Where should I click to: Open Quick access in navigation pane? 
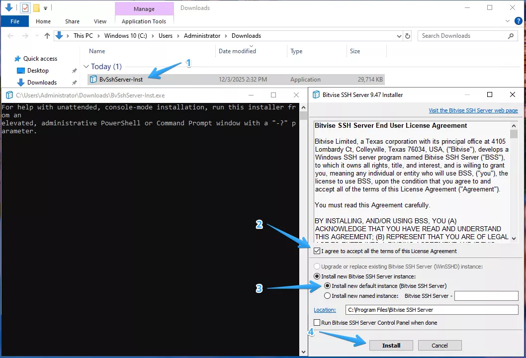click(40, 59)
